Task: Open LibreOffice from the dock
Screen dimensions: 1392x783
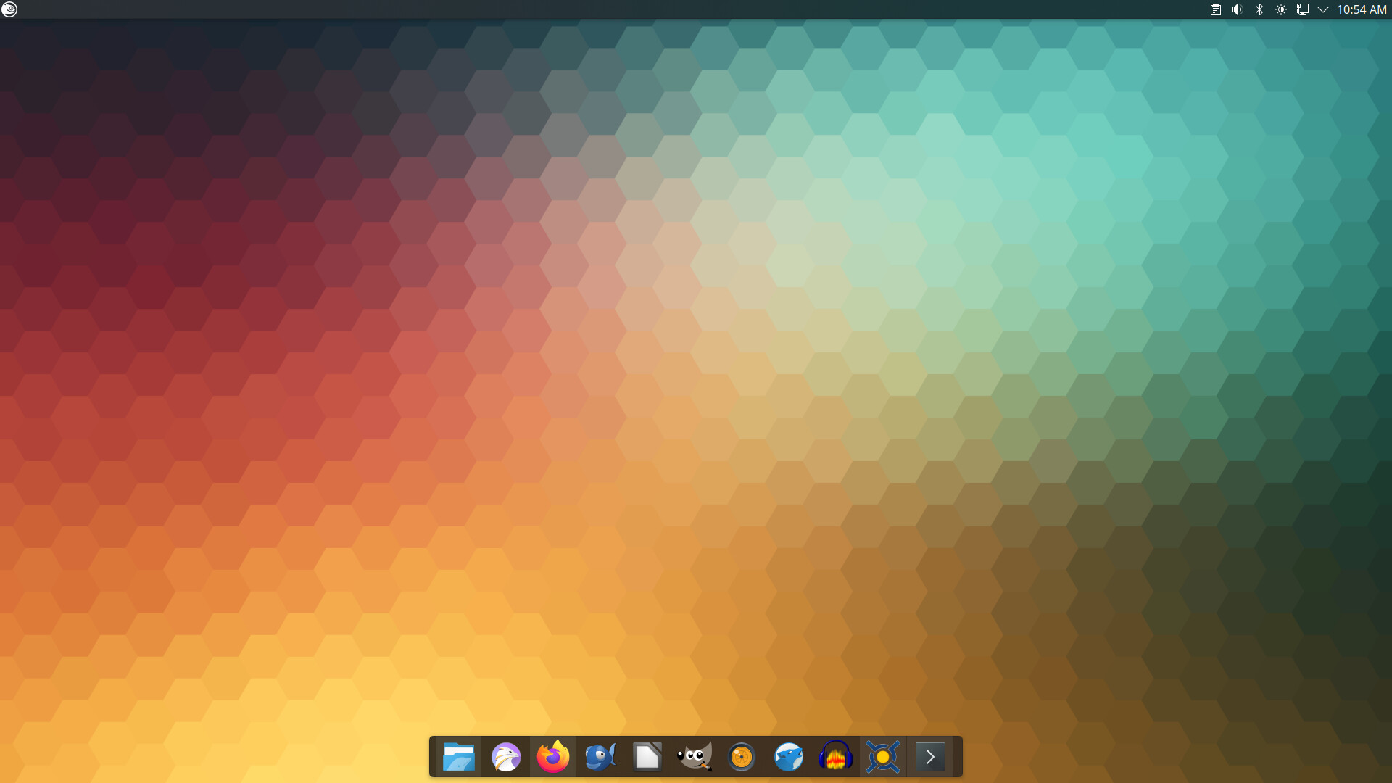Action: (647, 758)
